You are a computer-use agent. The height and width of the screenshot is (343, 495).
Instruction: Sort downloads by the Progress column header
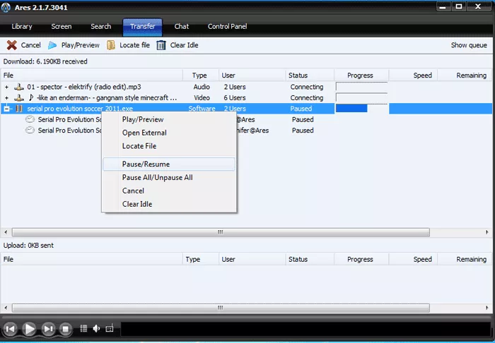pyautogui.click(x=361, y=76)
